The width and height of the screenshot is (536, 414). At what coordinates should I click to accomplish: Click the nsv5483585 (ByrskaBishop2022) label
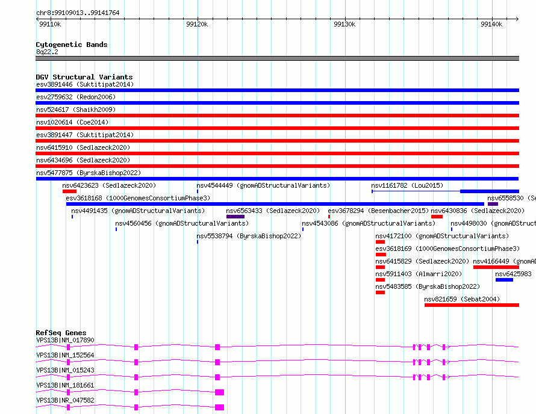428,286
